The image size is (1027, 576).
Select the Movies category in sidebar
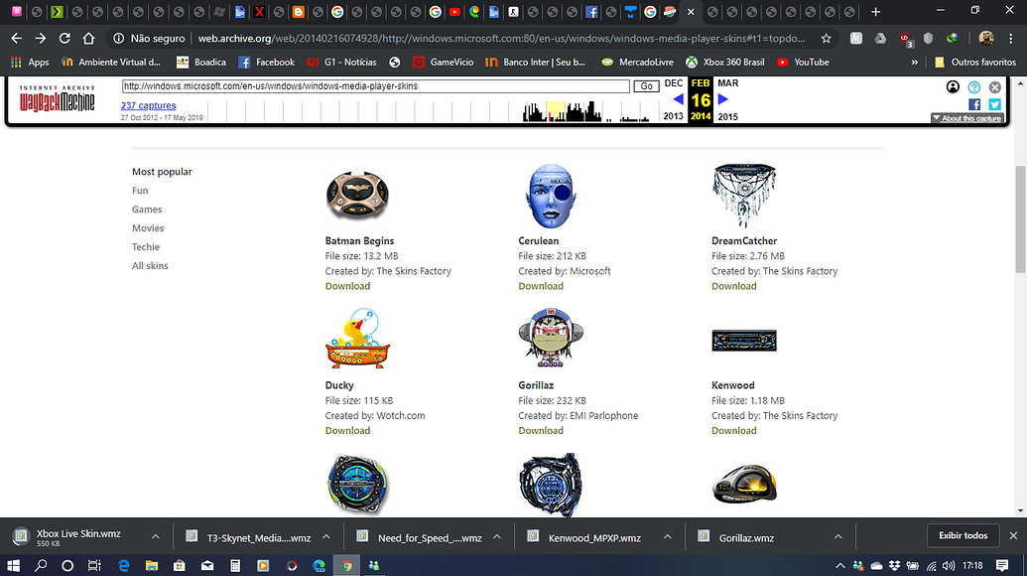pos(148,227)
